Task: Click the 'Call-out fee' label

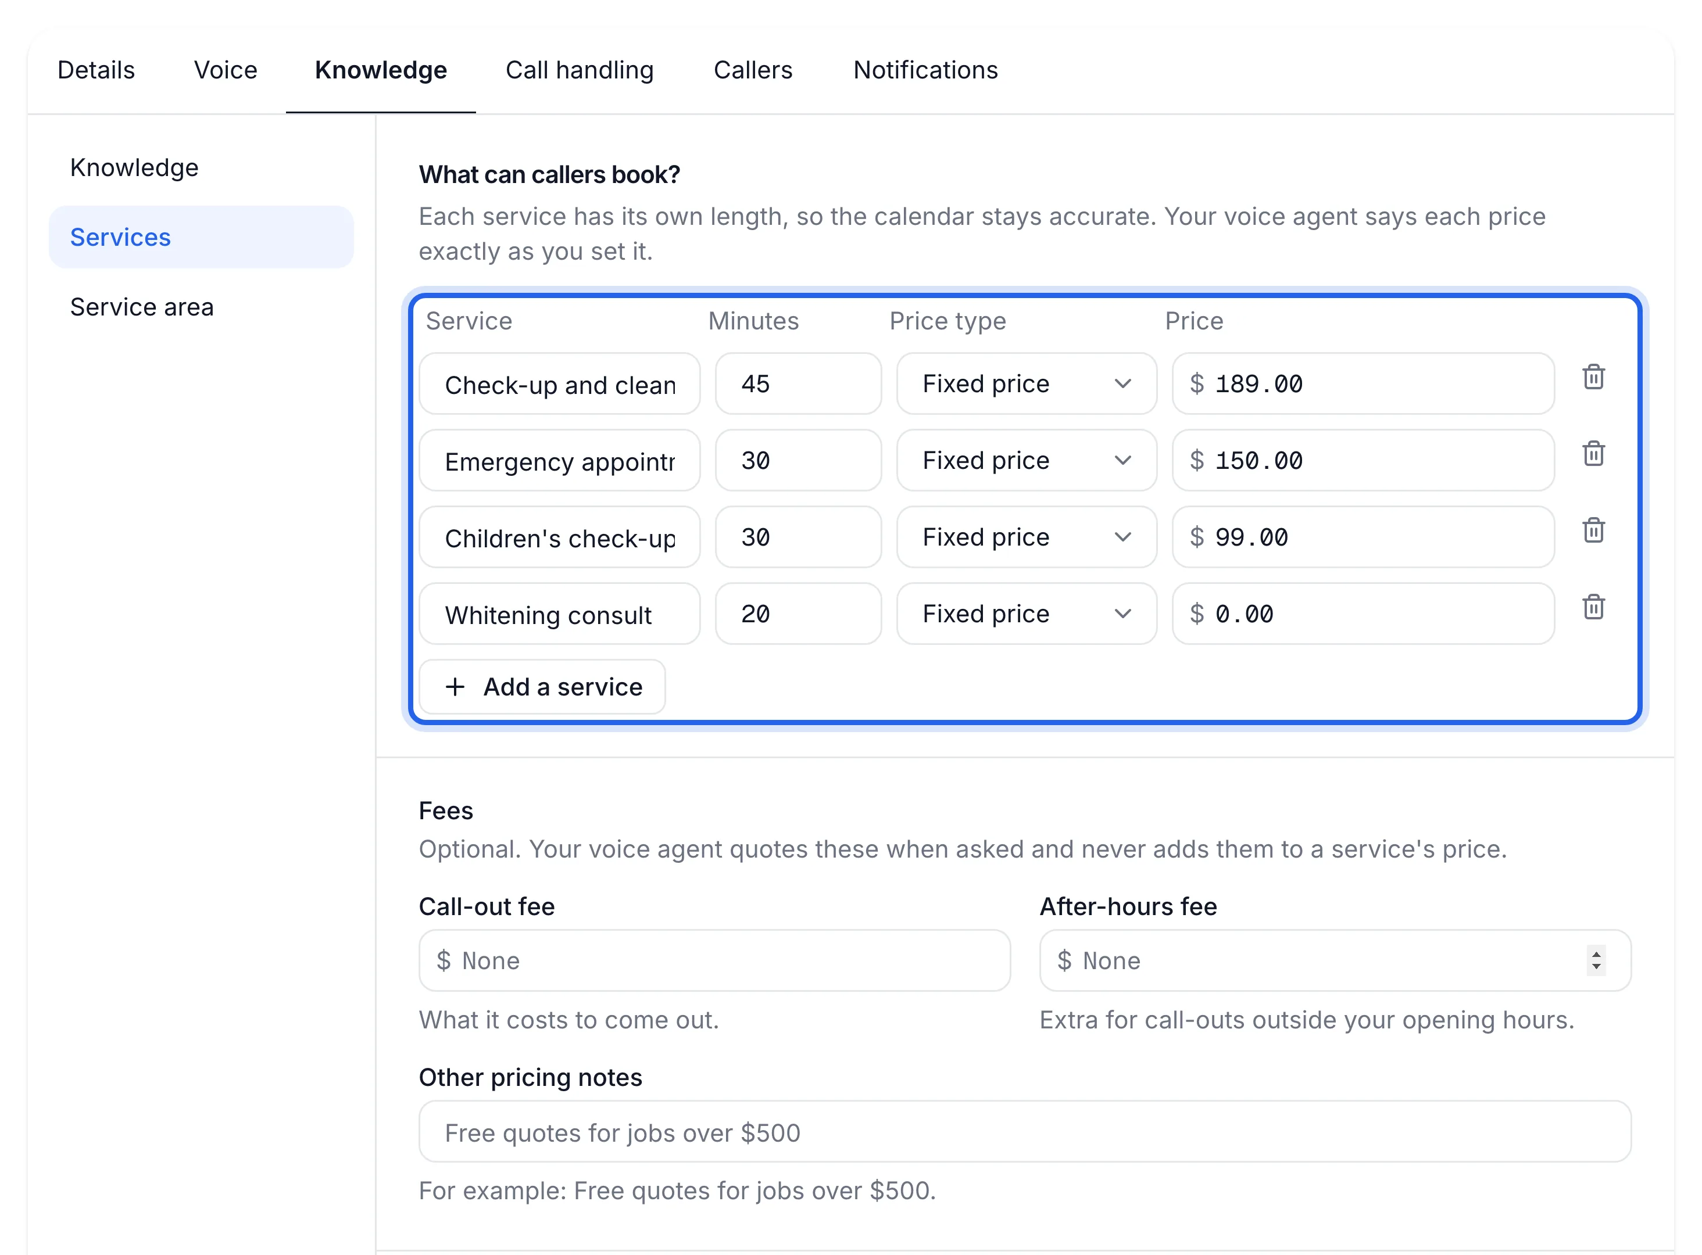Action: tap(487, 906)
